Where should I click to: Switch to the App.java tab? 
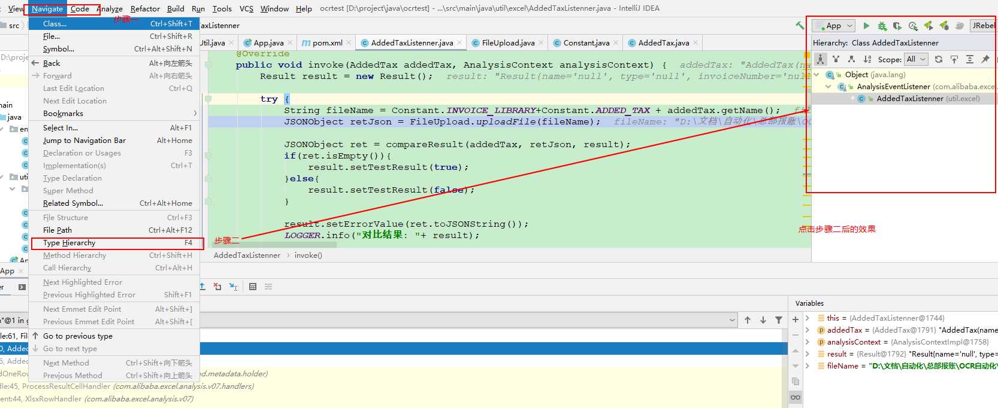point(268,43)
